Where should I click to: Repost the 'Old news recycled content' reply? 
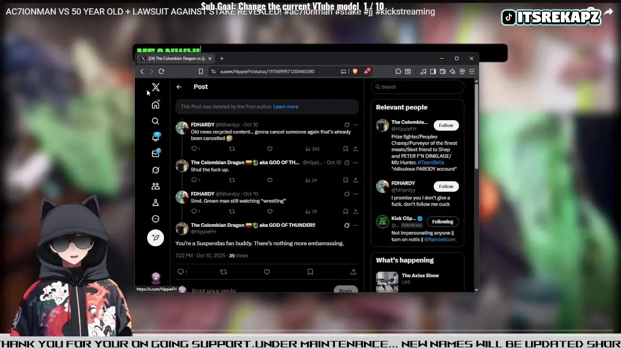click(x=232, y=149)
